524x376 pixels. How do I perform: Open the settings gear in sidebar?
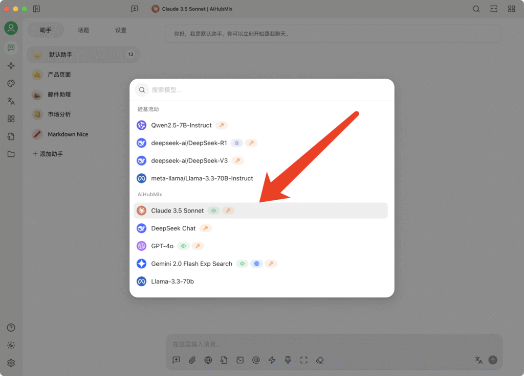pyautogui.click(x=11, y=363)
